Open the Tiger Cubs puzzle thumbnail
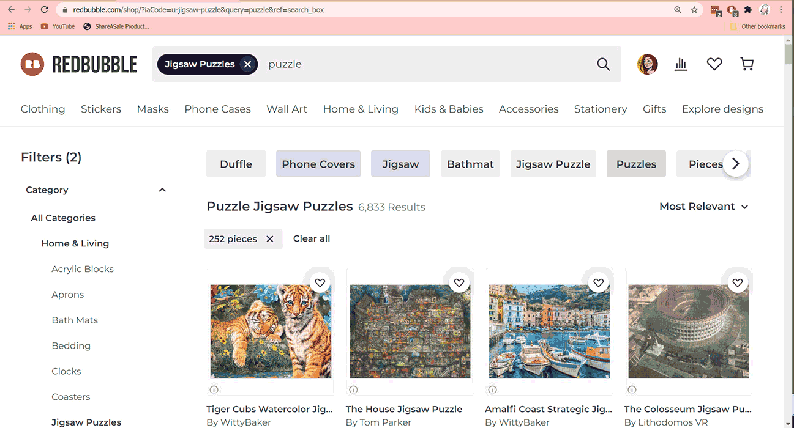Viewport: 794px width, 428px height. coord(271,331)
